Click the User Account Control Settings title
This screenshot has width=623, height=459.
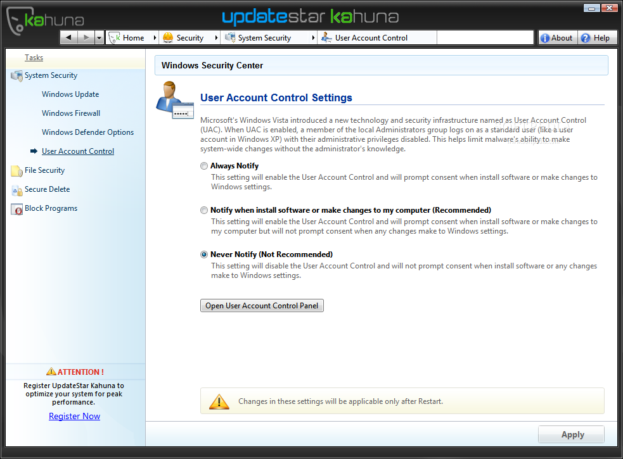[276, 97]
